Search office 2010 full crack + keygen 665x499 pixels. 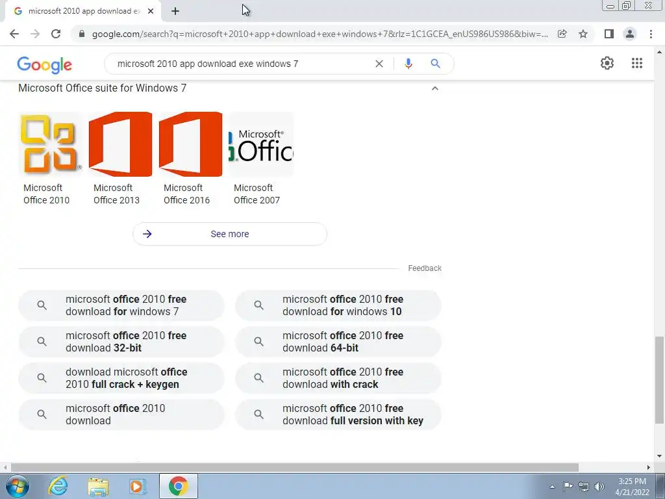(x=121, y=378)
